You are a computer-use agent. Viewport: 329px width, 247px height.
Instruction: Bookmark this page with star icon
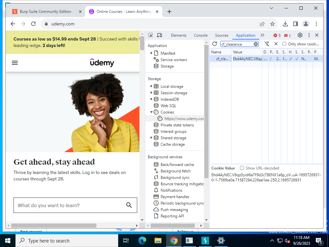pyautogui.click(x=272, y=24)
